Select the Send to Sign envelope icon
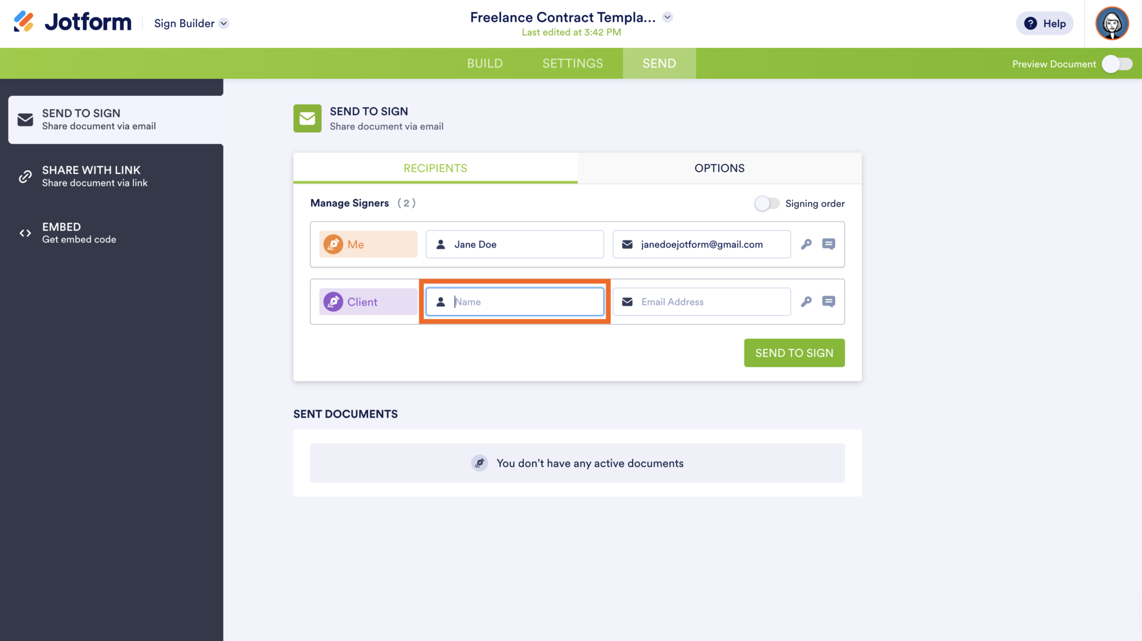Viewport: 1142px width, 641px height. 25,119
